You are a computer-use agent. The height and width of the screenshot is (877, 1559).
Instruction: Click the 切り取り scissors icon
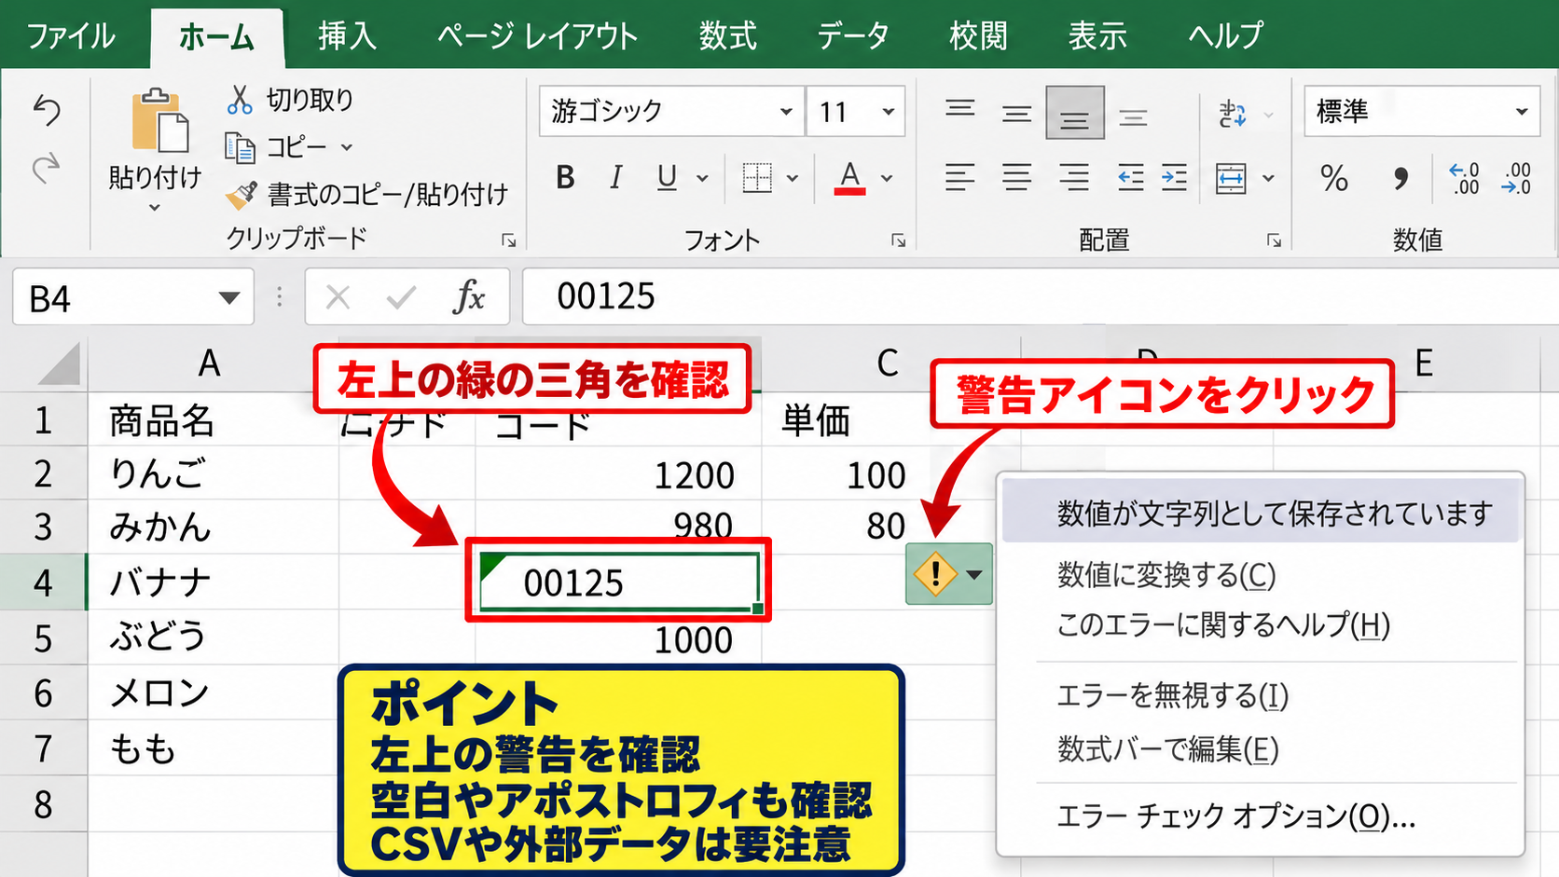tap(240, 100)
